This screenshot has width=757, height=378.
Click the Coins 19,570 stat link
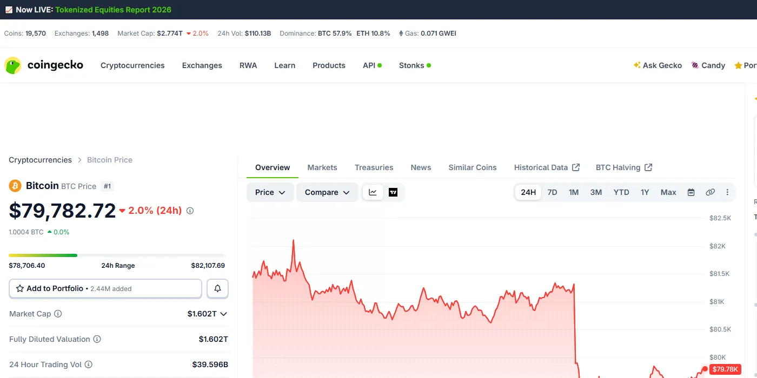point(25,33)
